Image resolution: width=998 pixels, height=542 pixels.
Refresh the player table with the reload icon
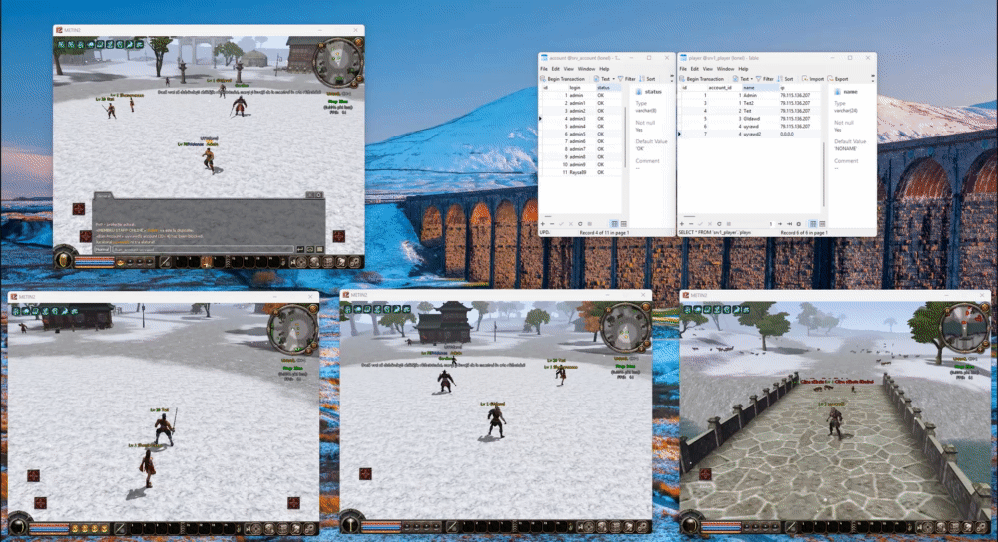pyautogui.click(x=719, y=224)
